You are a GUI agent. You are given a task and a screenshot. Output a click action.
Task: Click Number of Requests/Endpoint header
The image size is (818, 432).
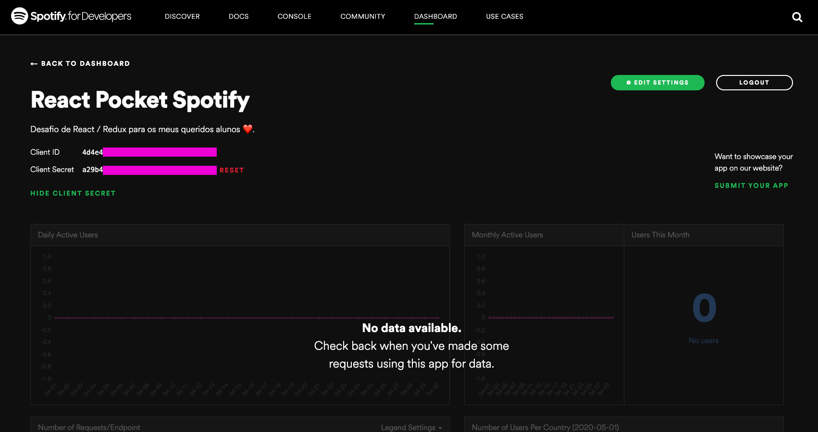point(89,427)
